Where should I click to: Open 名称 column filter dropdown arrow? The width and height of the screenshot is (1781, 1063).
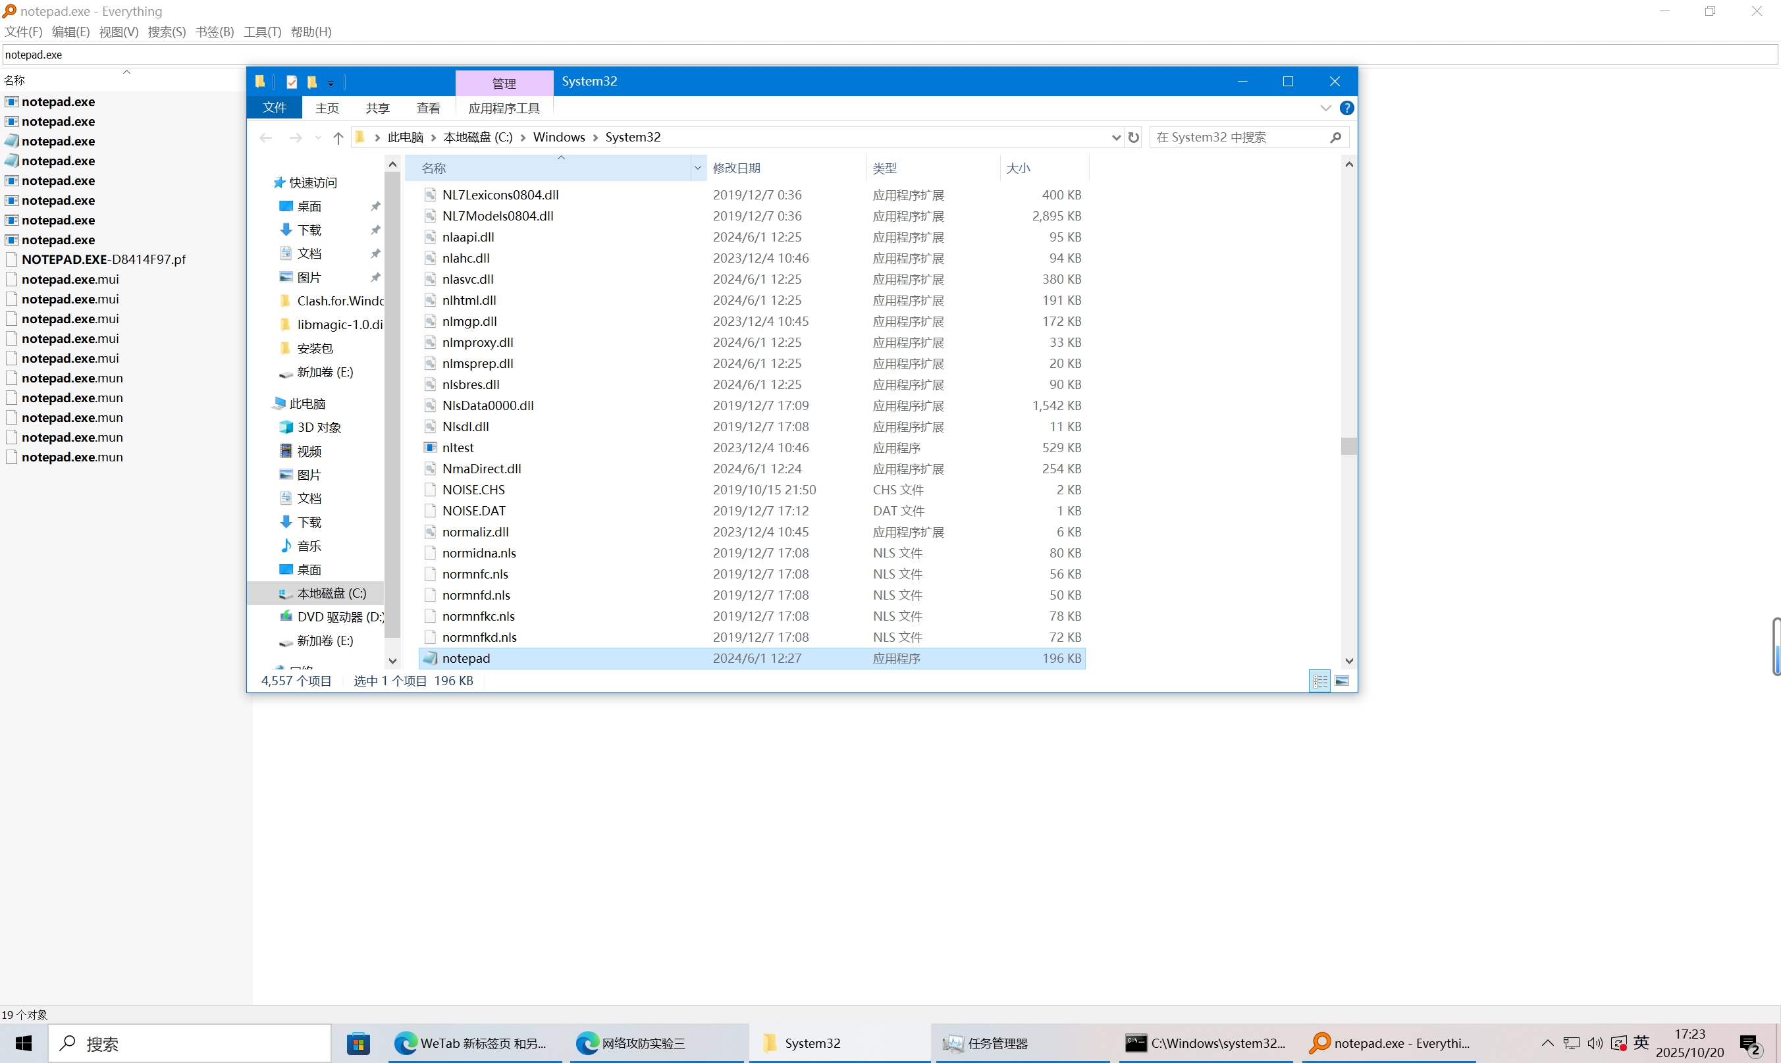click(697, 168)
